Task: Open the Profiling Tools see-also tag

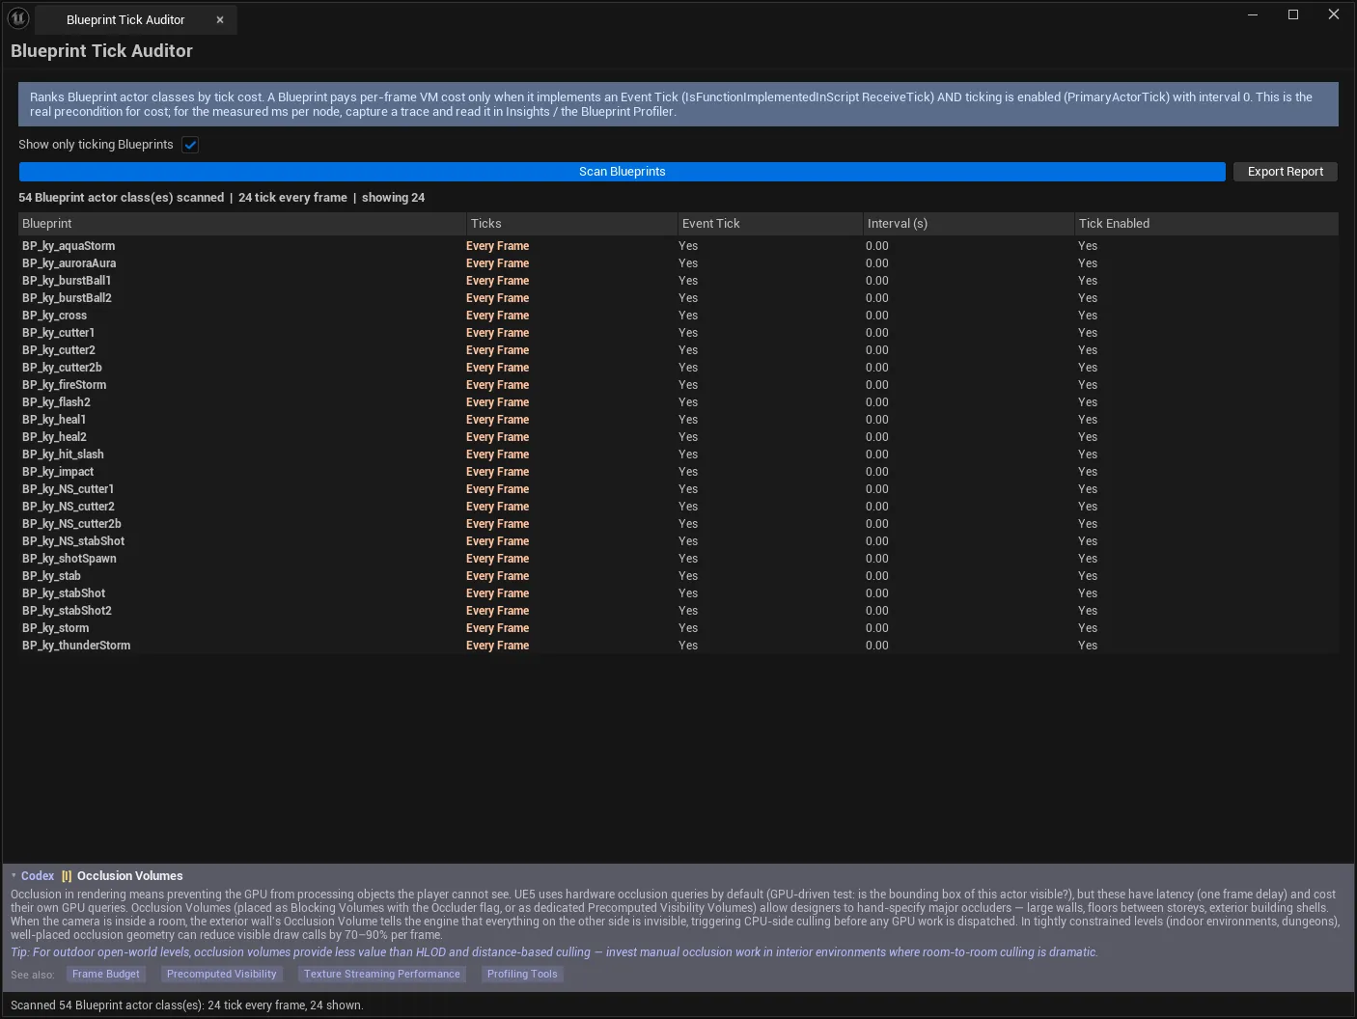Action: (x=522, y=975)
